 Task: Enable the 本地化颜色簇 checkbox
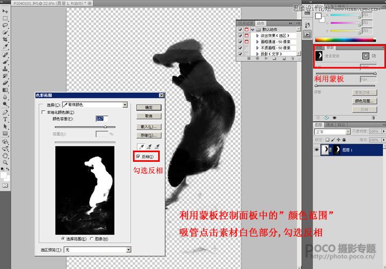[x=43, y=113]
